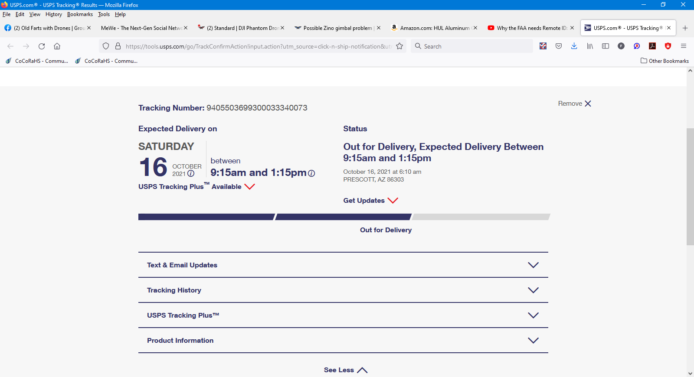Close the Why the FAA needs Remote ID tab
The height and width of the screenshot is (377, 694).
point(572,28)
